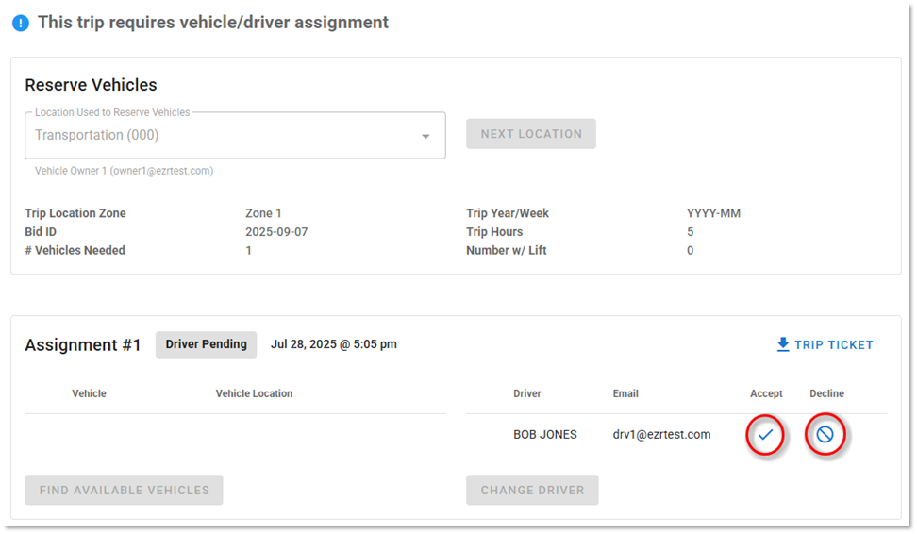The width and height of the screenshot is (917, 534).
Task: Click the Accept column header
Action: (x=766, y=393)
